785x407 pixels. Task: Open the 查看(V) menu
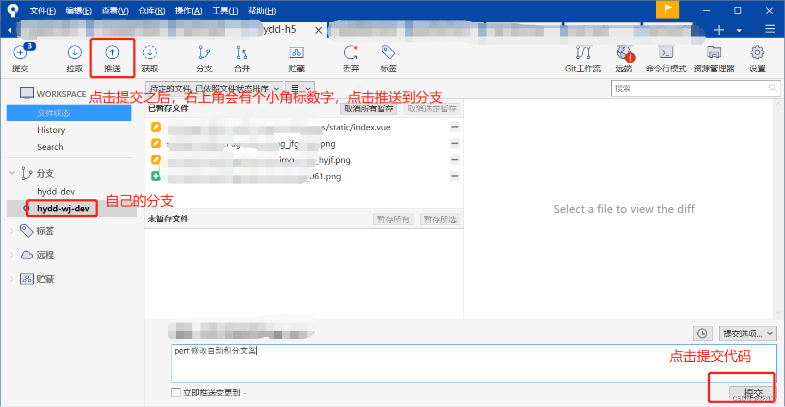[115, 11]
